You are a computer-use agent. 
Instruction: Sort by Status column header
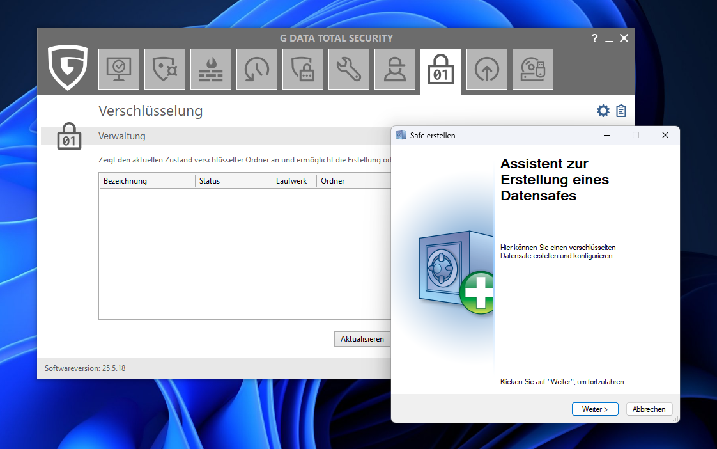point(234,181)
